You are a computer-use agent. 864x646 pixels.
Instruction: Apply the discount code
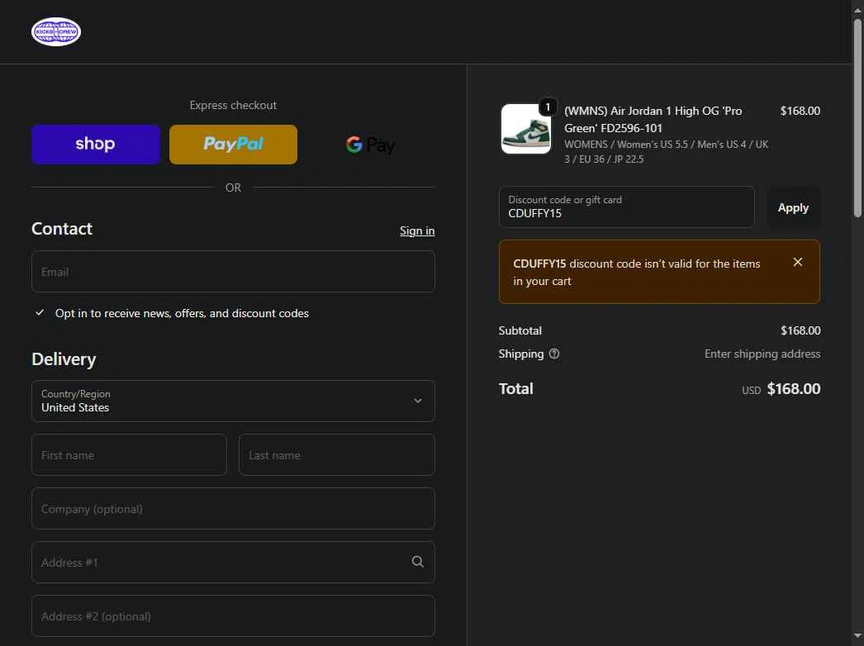pos(793,207)
